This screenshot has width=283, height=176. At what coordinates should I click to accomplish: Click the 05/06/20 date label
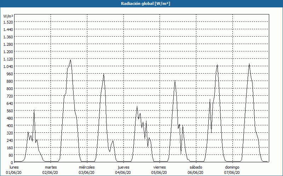pyautogui.click(x=159, y=173)
